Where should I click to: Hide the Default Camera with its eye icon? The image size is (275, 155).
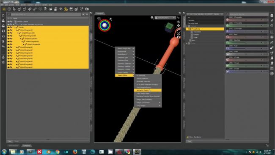tap(8, 22)
